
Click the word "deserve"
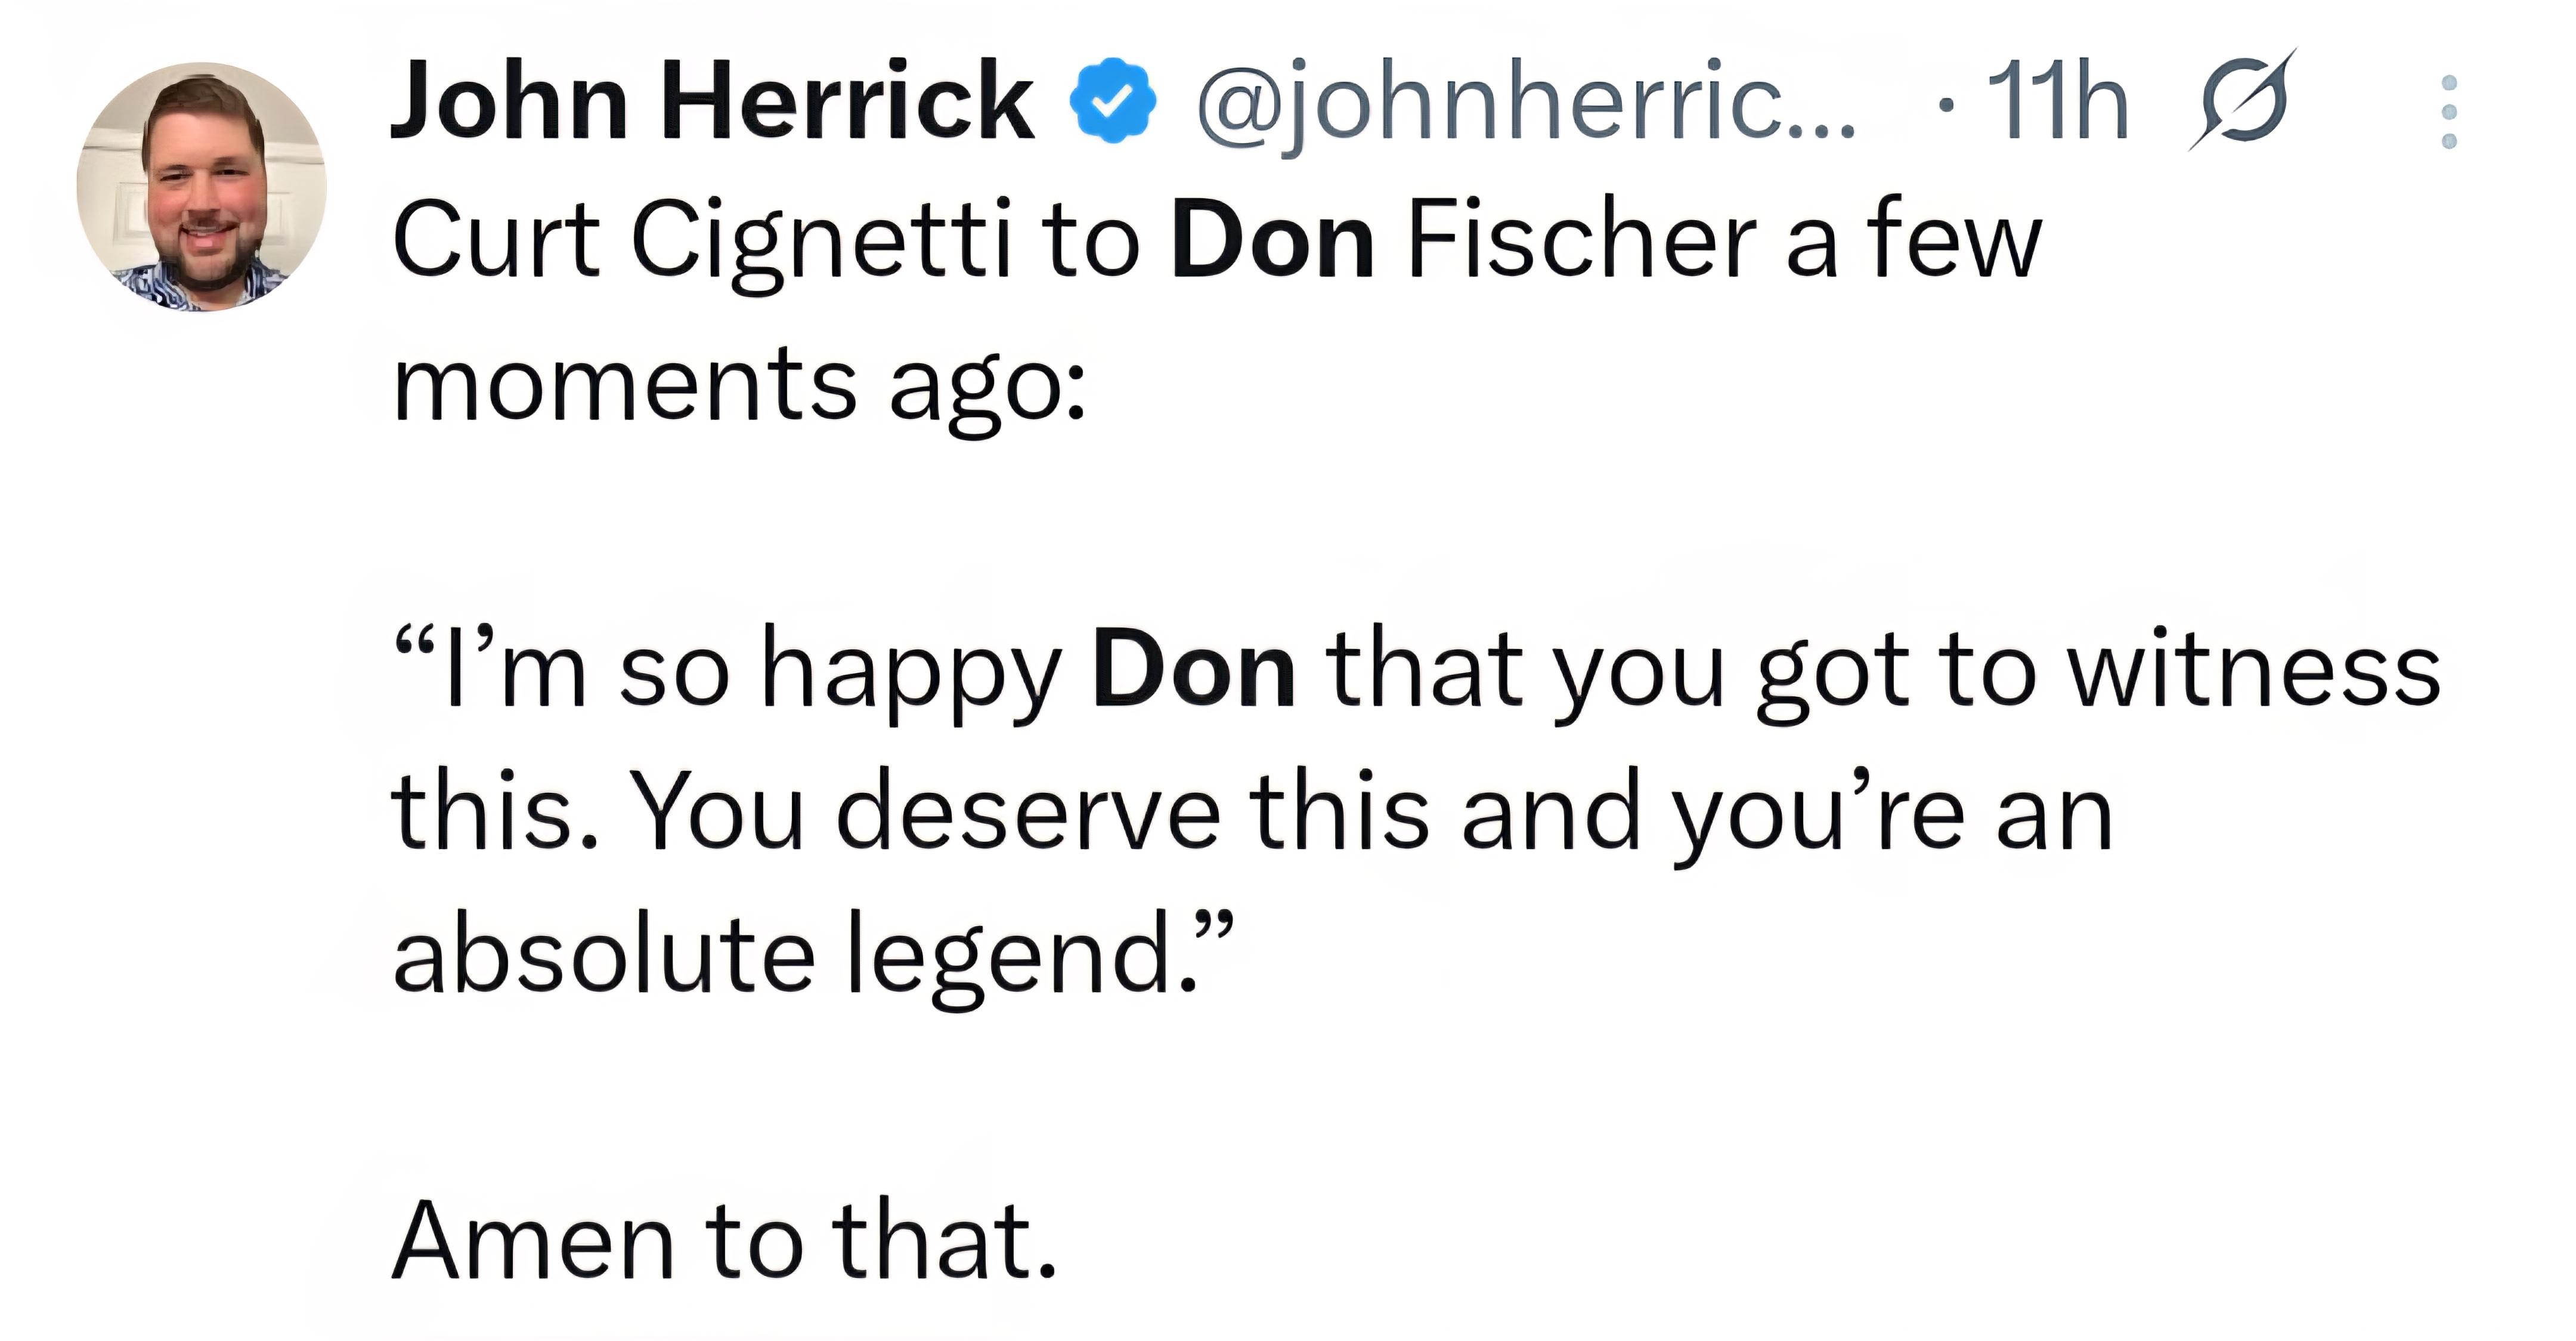1027,812
